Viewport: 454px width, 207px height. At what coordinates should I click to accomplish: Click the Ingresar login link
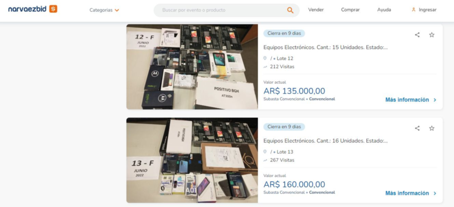428,10
